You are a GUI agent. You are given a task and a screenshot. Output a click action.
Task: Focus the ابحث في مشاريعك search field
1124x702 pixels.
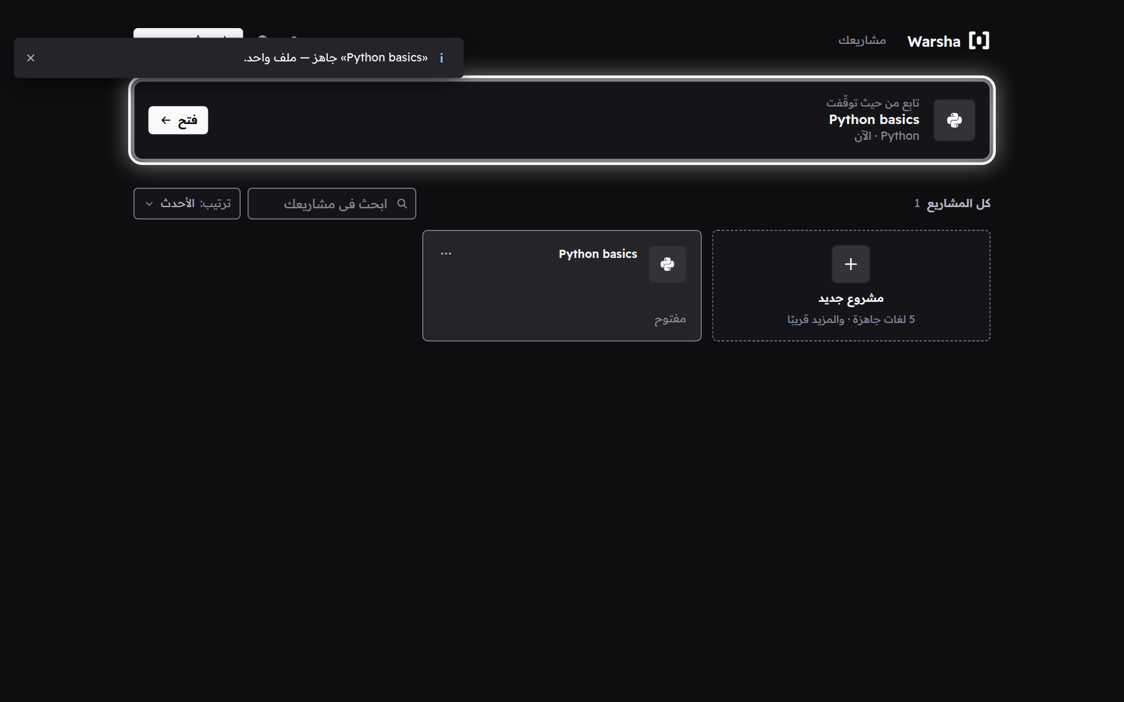[332, 204]
